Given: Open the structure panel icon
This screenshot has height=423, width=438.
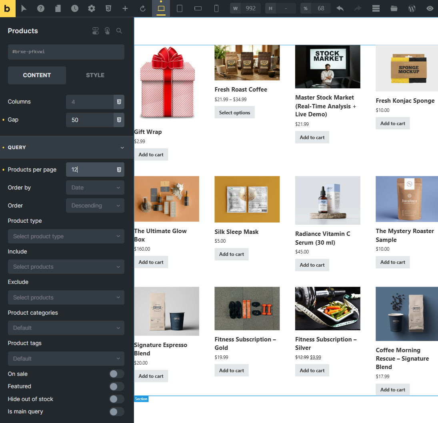Looking at the screenshot, I should (x=376, y=8).
